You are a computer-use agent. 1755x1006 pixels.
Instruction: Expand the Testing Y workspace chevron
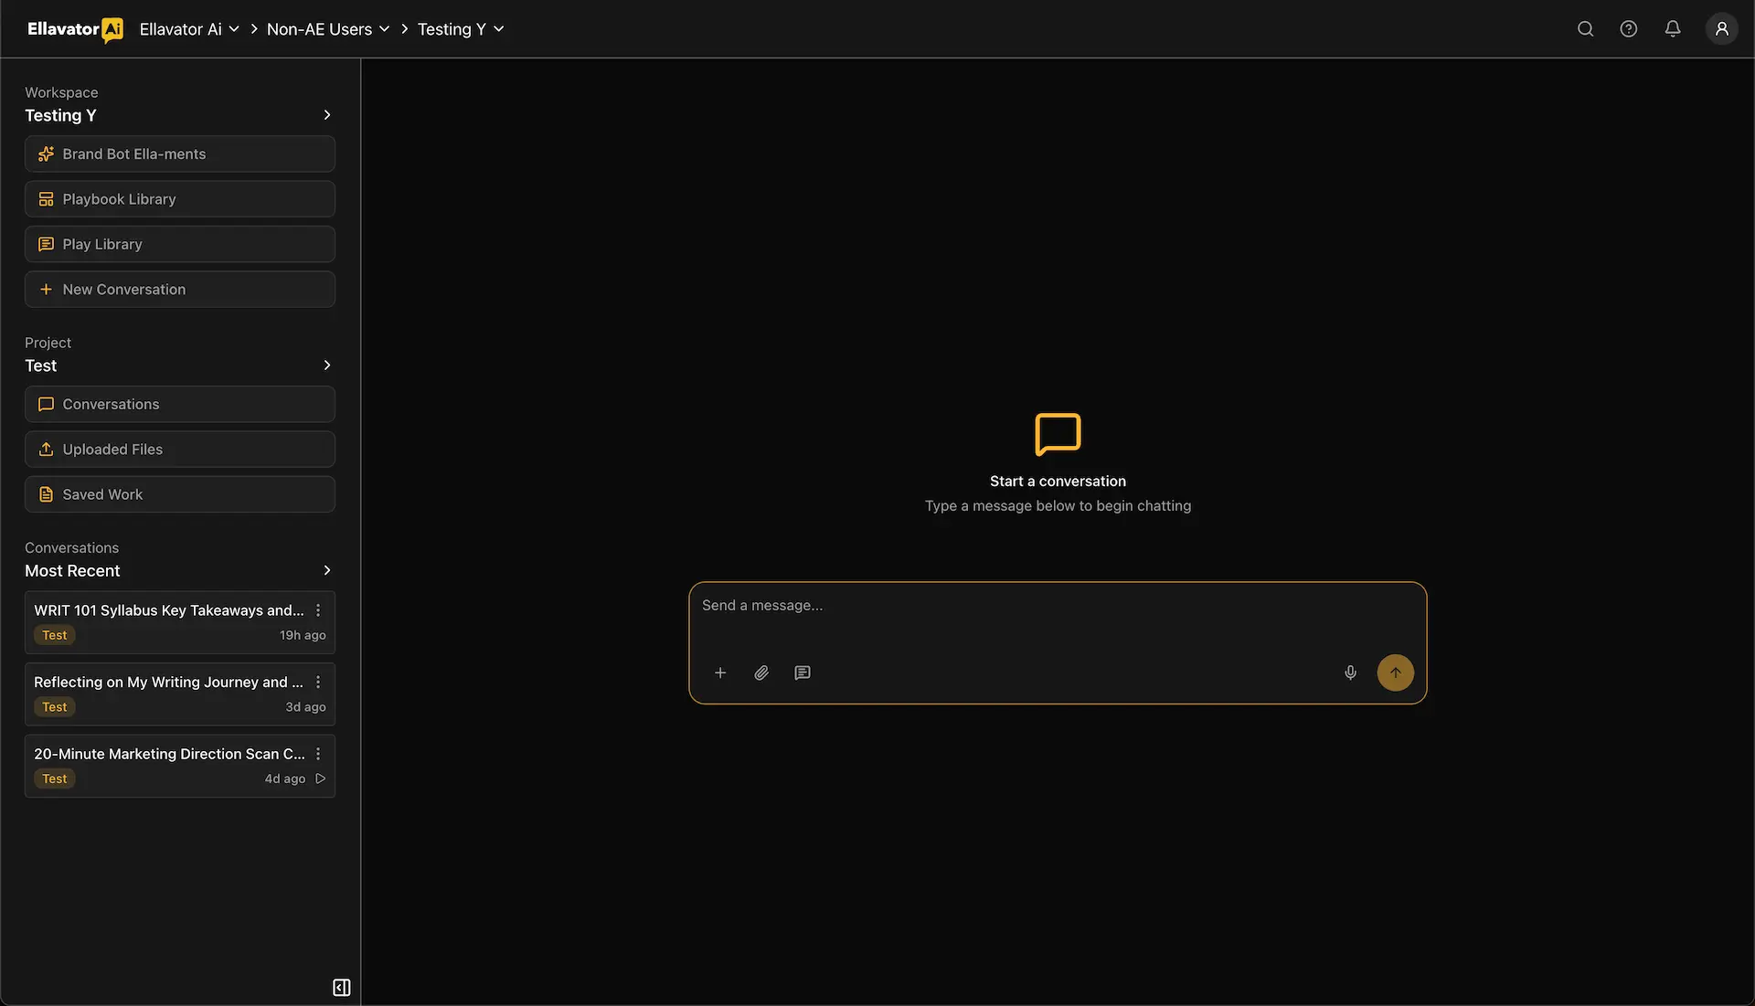(x=327, y=115)
